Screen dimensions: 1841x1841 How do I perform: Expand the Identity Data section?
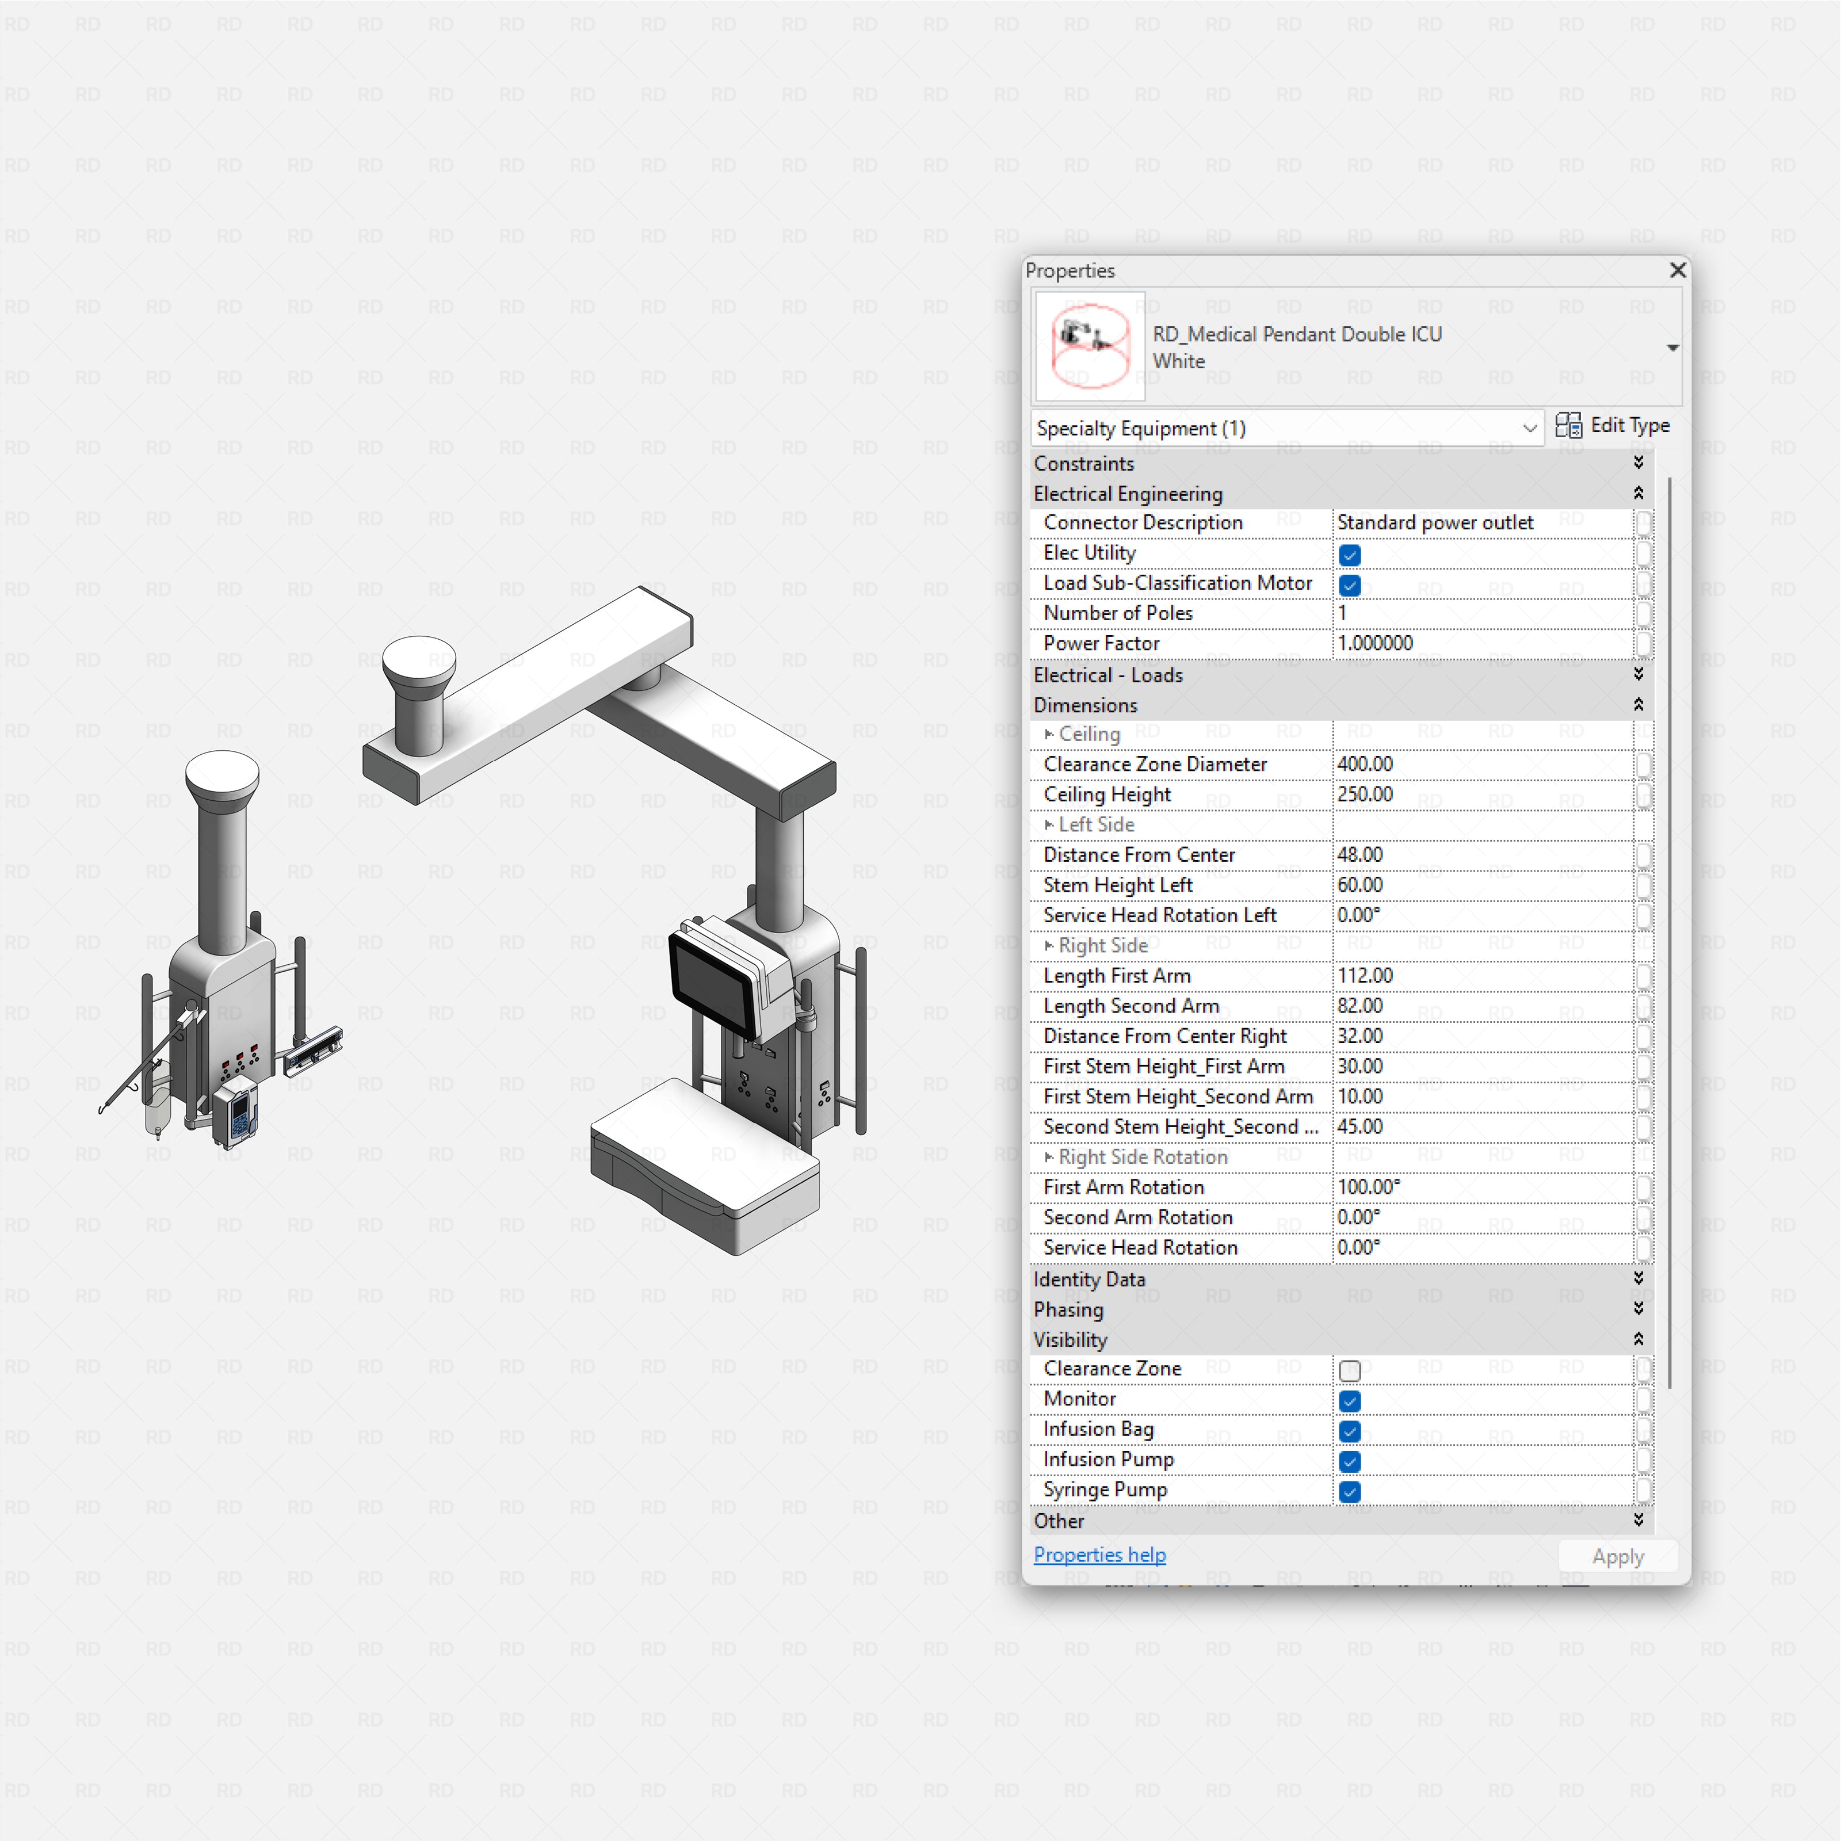tap(1638, 1279)
